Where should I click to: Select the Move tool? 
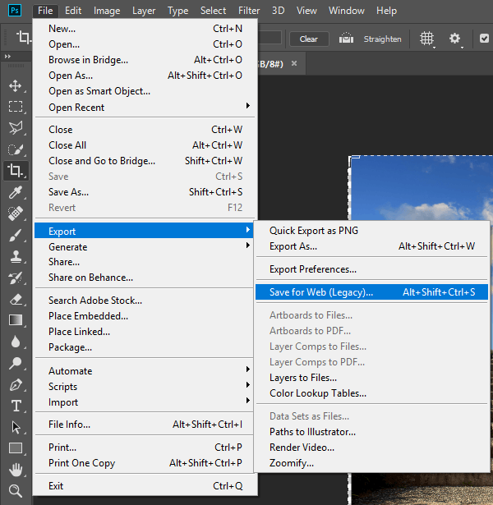pyautogui.click(x=15, y=86)
